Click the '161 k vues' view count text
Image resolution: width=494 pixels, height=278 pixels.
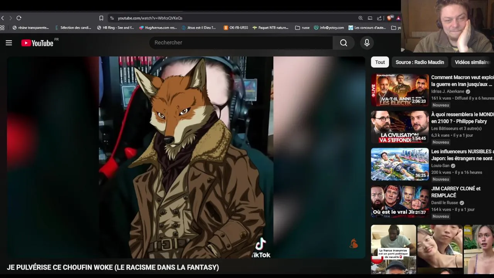[x=441, y=98]
